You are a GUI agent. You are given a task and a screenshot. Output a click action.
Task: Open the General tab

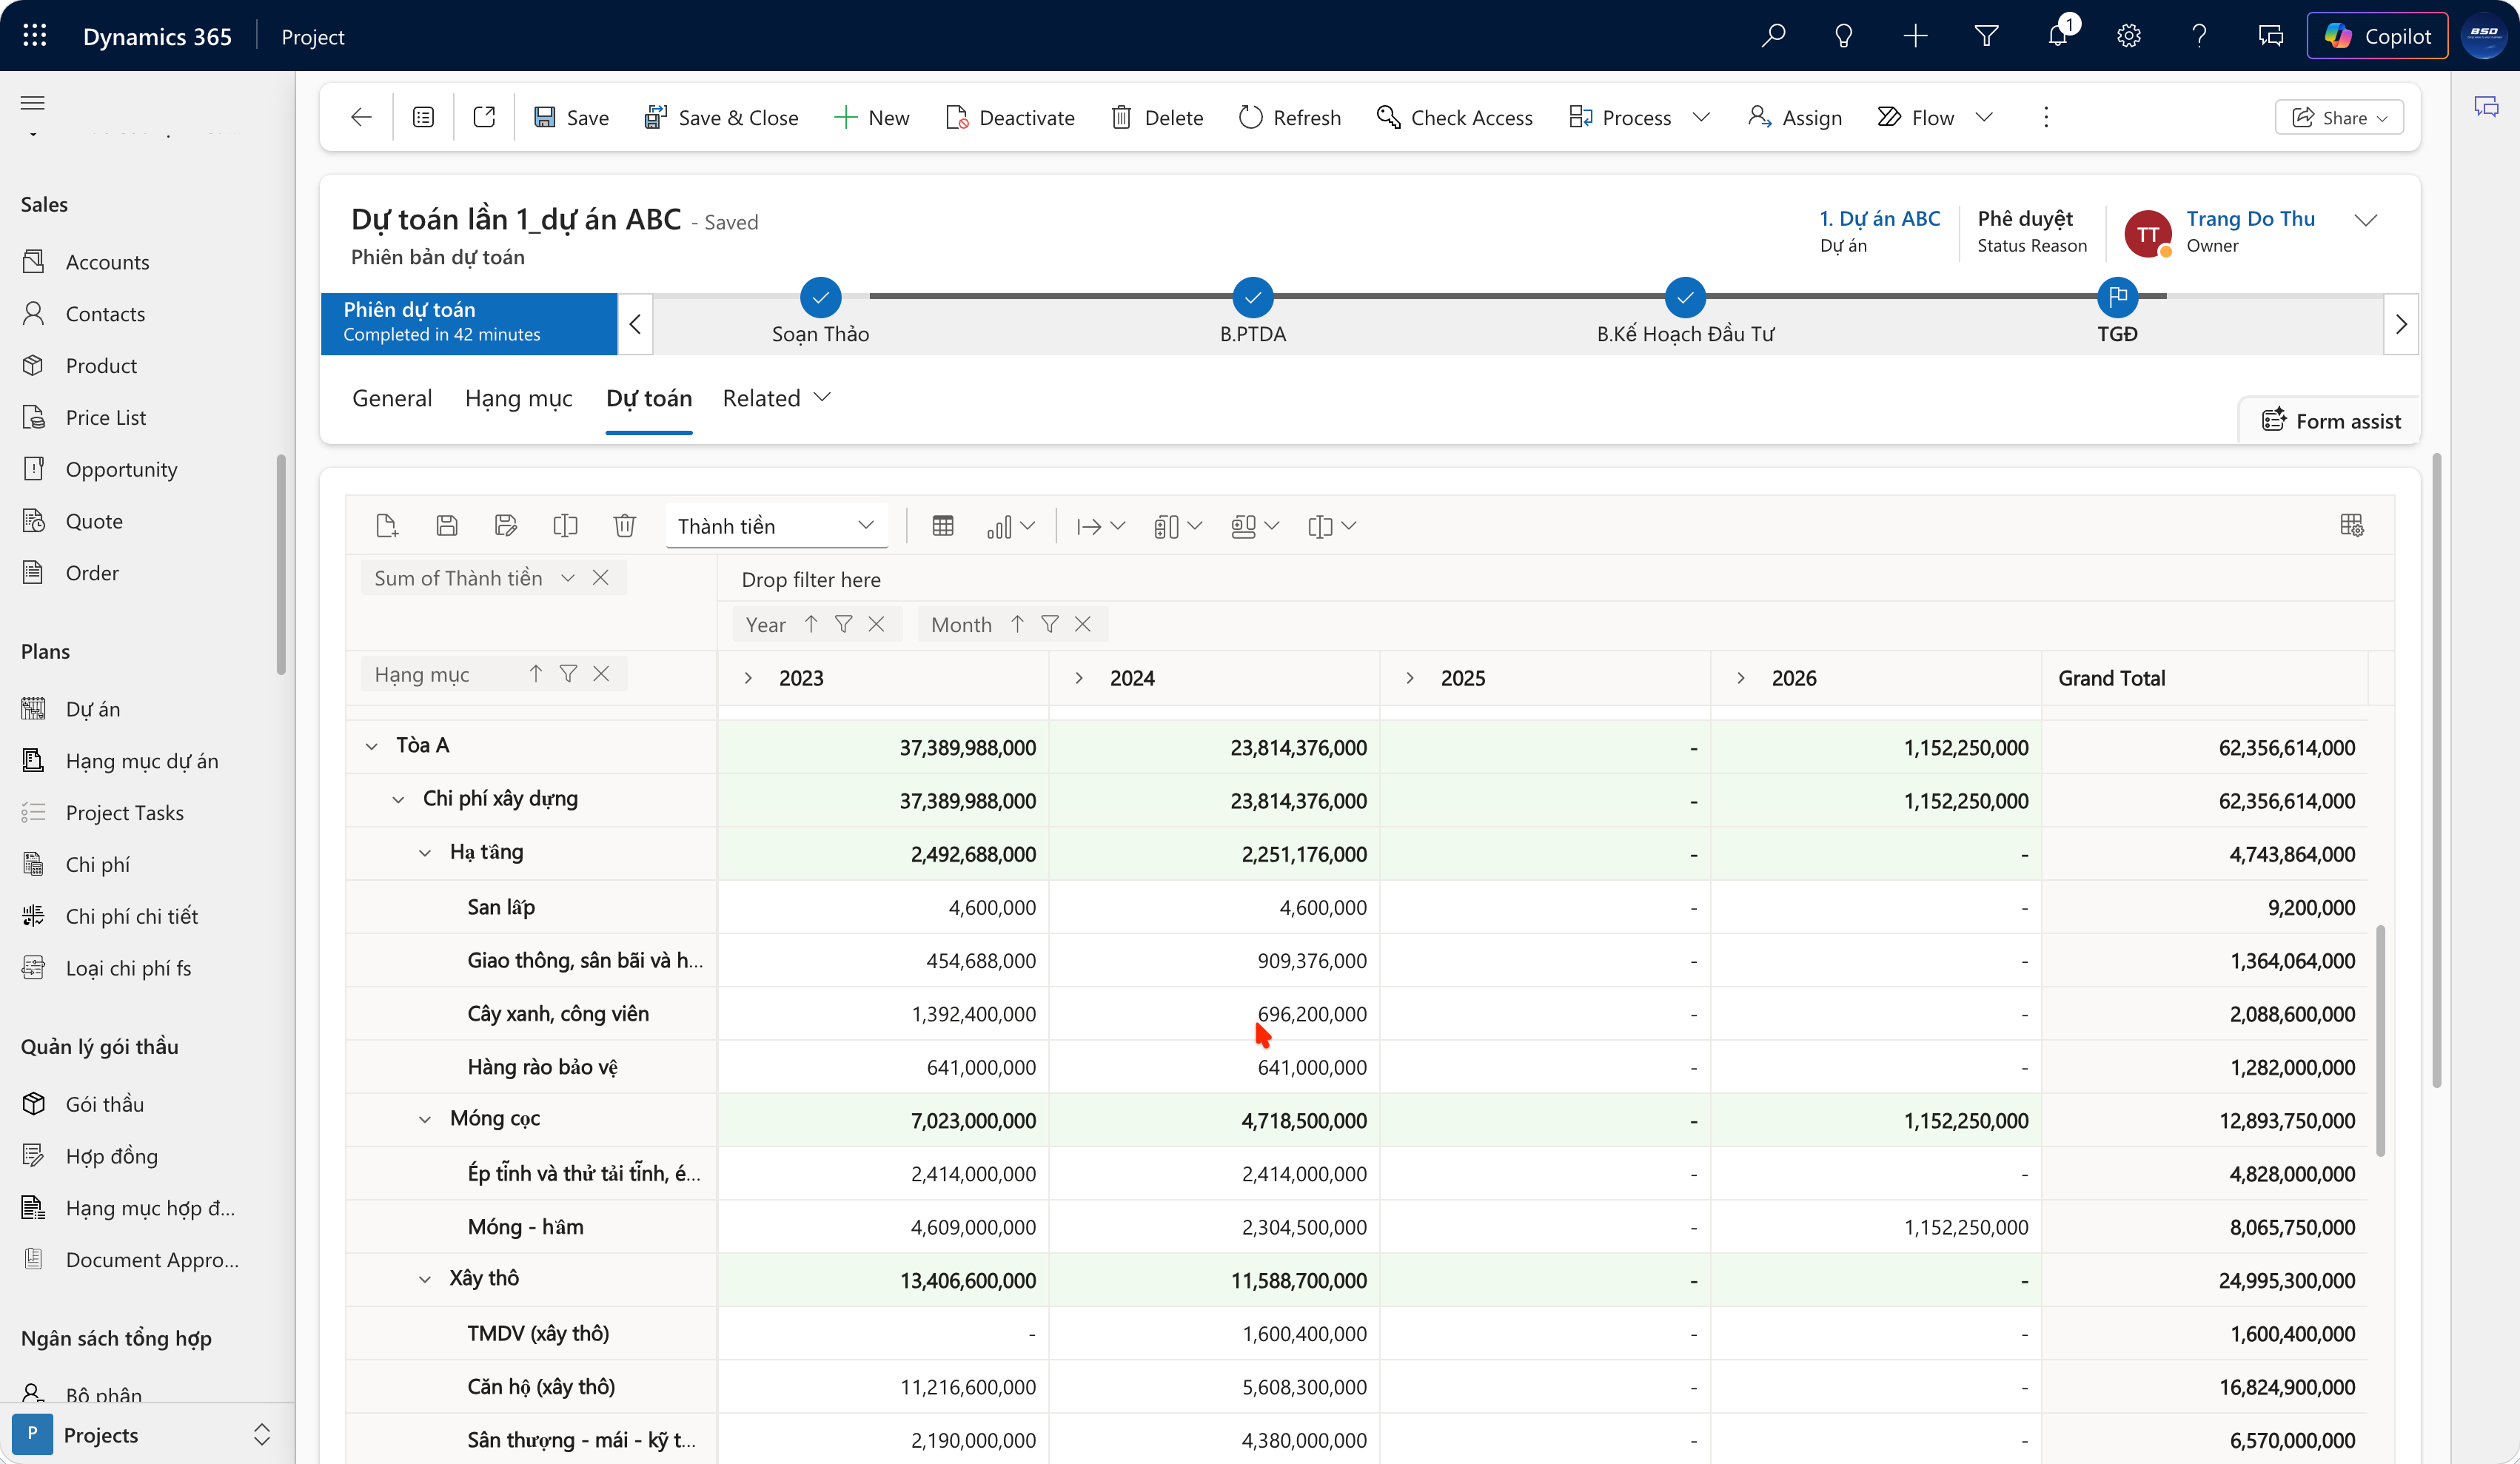pyautogui.click(x=392, y=398)
